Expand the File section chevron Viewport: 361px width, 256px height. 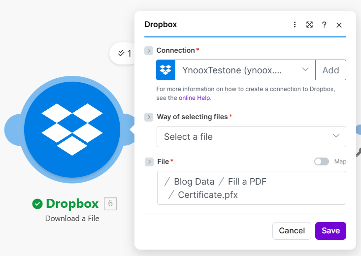tap(149, 162)
